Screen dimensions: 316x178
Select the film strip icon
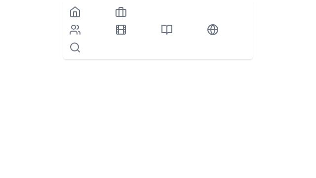[x=121, y=30]
